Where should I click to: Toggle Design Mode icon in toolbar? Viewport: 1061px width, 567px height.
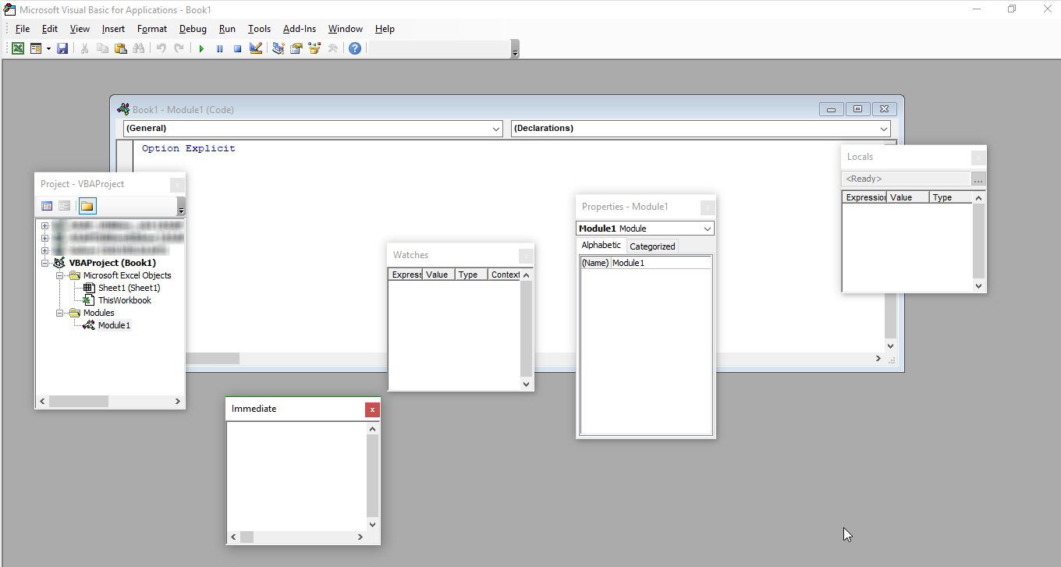click(255, 48)
